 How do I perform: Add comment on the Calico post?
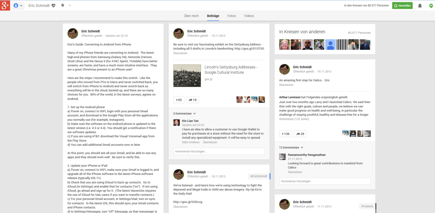(x=325, y=181)
